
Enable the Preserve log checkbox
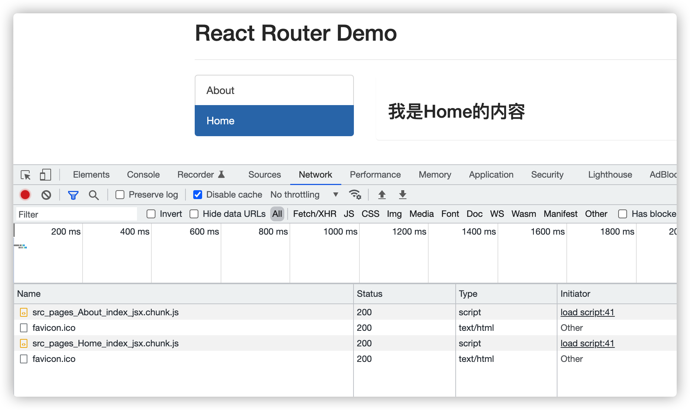point(120,195)
